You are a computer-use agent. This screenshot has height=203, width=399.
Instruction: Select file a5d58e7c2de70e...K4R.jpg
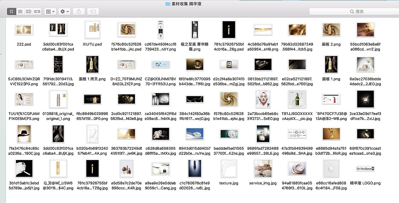[x=126, y=168]
